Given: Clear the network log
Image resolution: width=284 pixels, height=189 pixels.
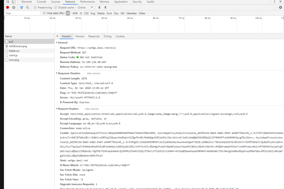Looking at the screenshot, I should pyautogui.click(x=14, y=7).
